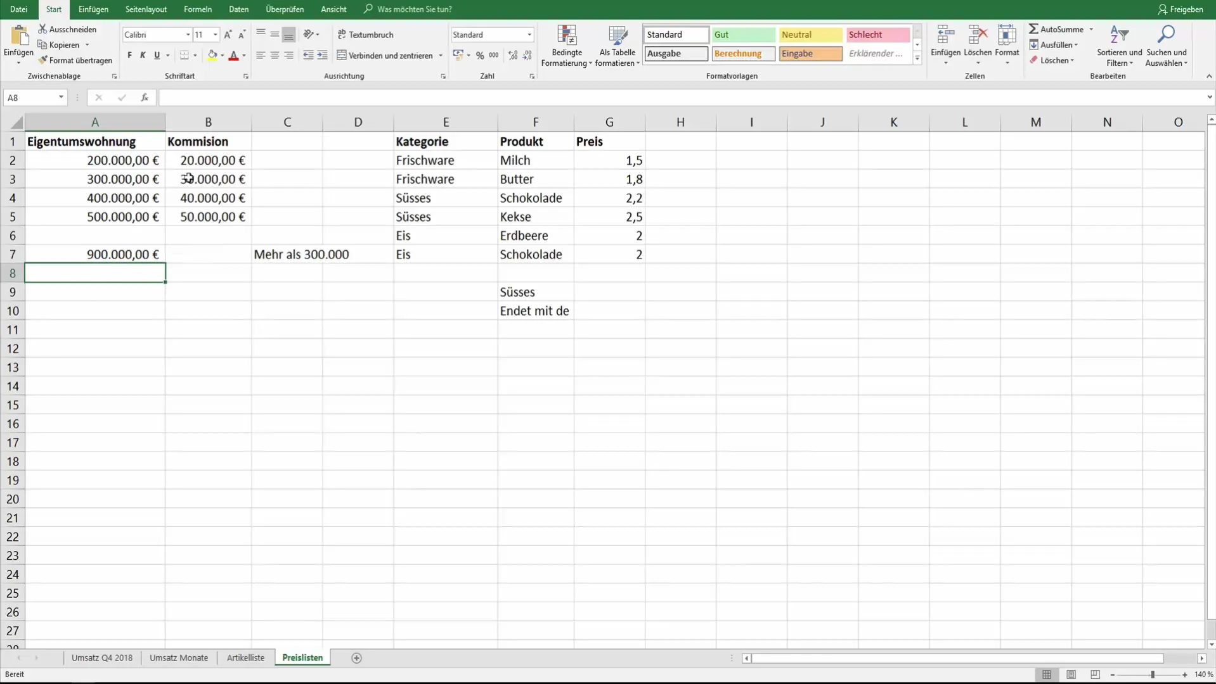
Task: Click the fill color bucket icon
Action: click(x=212, y=56)
